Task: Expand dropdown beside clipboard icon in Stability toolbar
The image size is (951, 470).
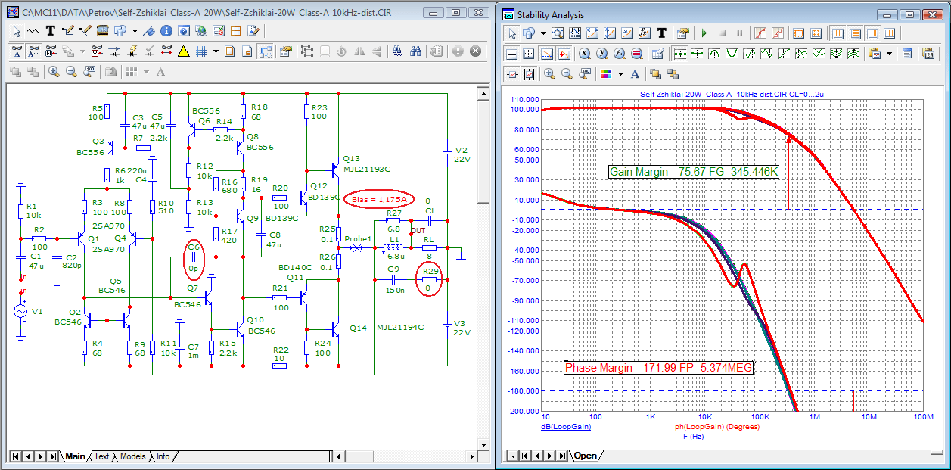Action: click(889, 54)
